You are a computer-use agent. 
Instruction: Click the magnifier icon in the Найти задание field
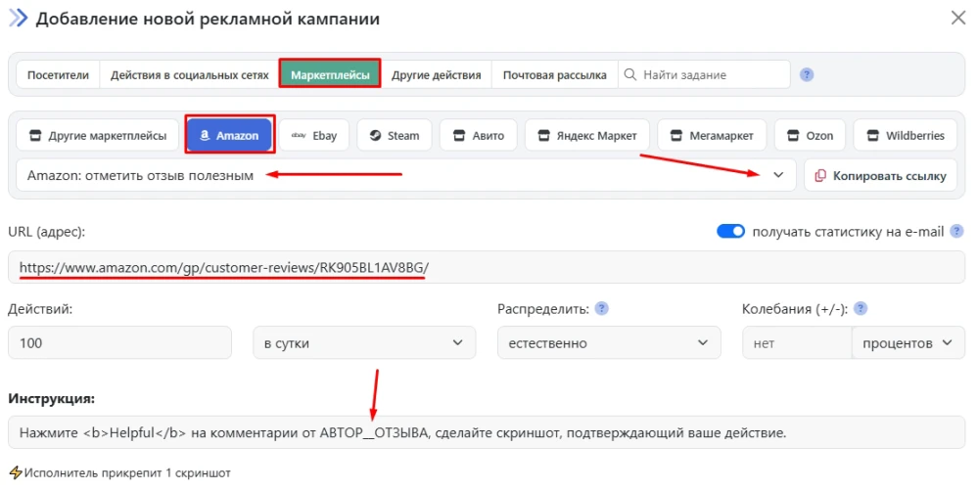point(629,74)
